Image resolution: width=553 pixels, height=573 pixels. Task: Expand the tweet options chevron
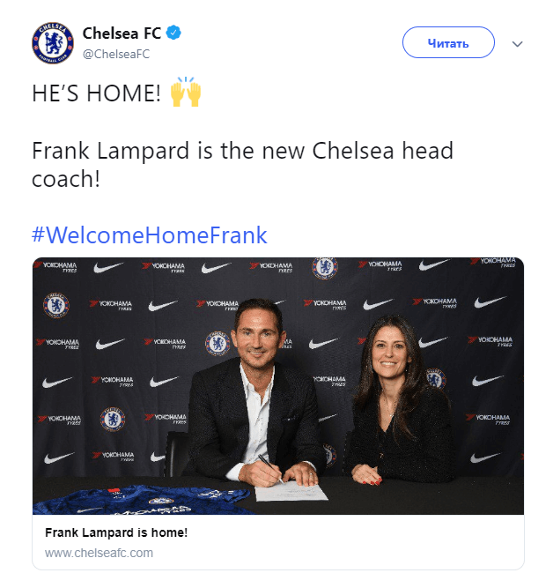517,44
